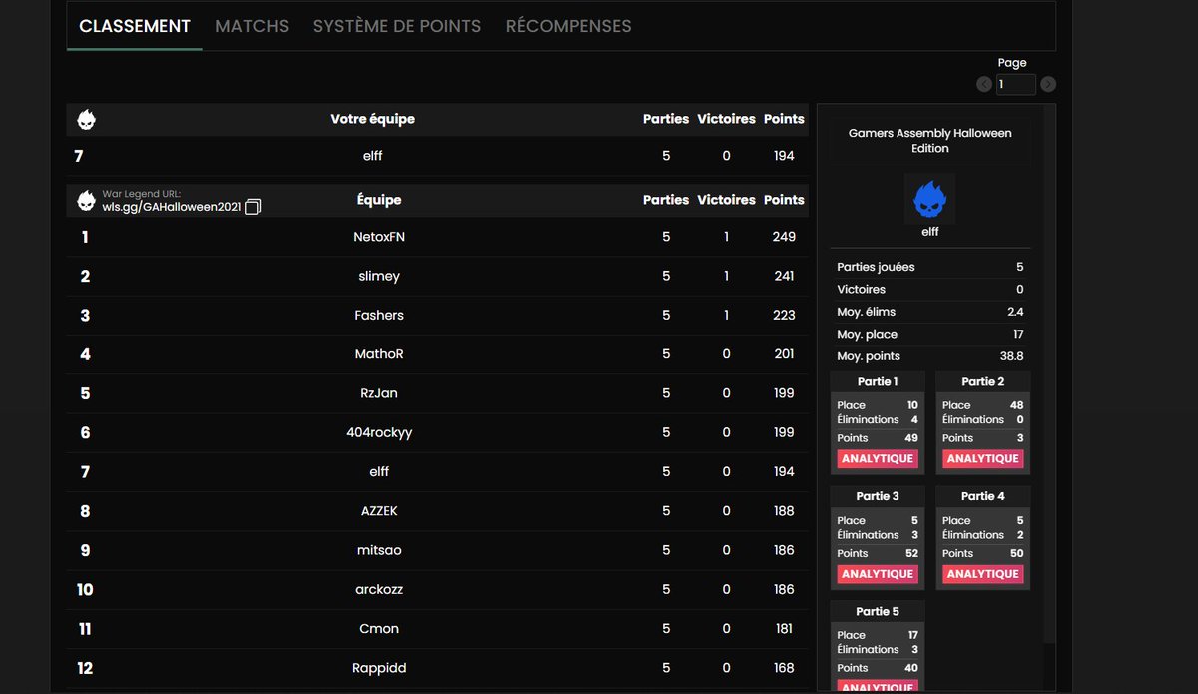Click the Moy. points stat row

pyautogui.click(x=929, y=356)
